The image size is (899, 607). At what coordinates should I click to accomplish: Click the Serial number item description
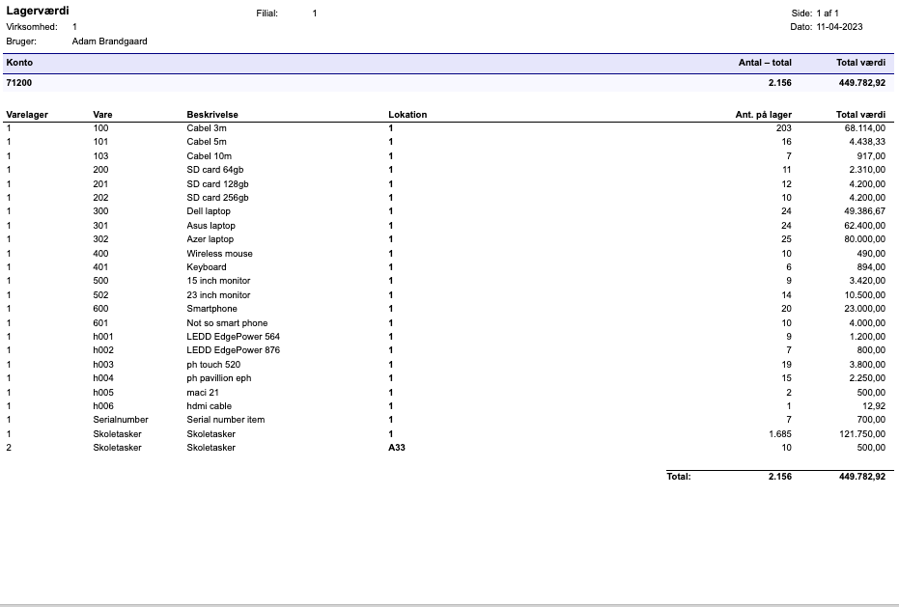[226, 420]
